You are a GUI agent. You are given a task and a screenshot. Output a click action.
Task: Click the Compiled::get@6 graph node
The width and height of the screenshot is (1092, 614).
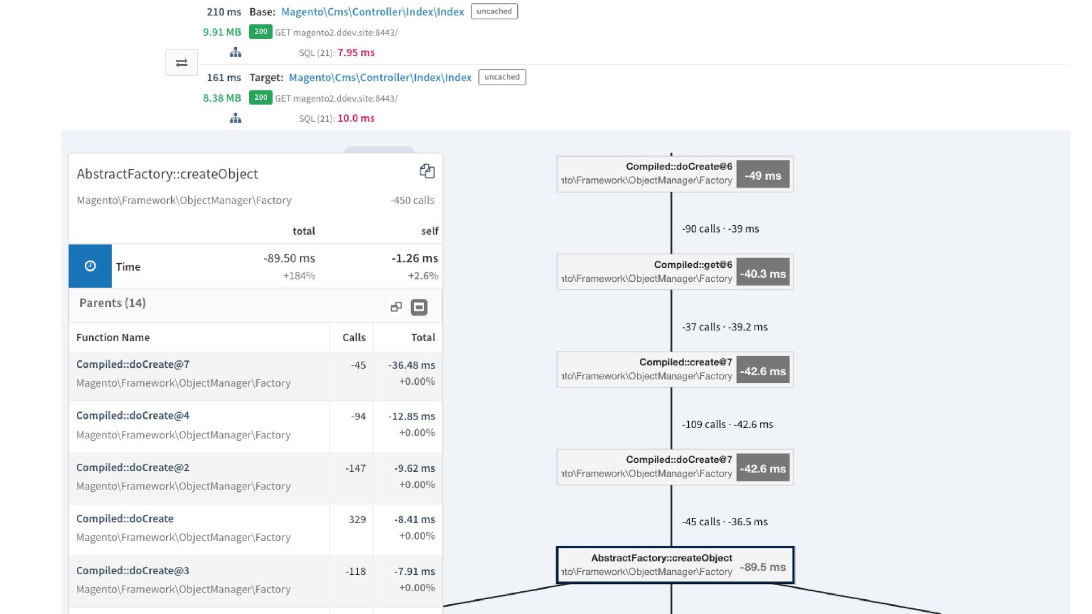(675, 272)
